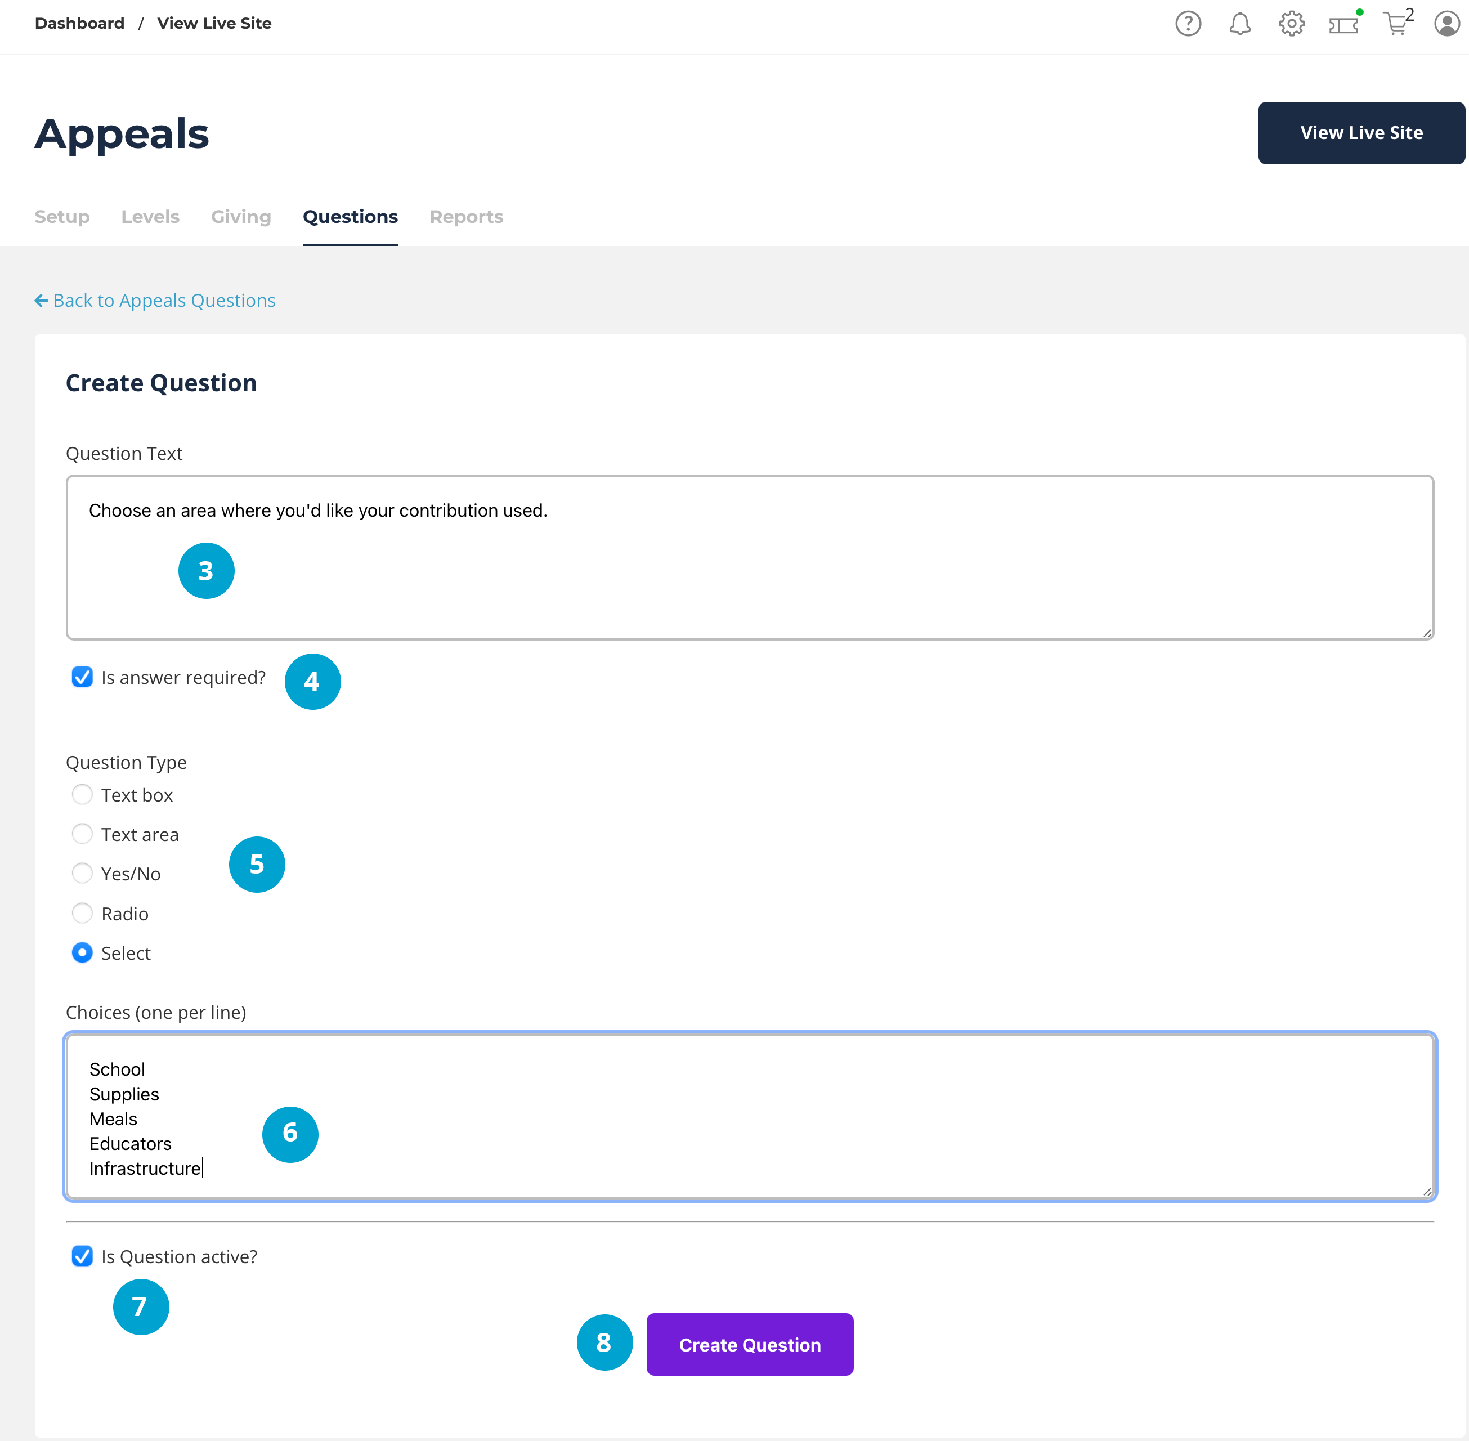Viewport: 1469px width, 1441px height.
Task: Uncheck the Is Question active checkbox
Action: [x=83, y=1256]
